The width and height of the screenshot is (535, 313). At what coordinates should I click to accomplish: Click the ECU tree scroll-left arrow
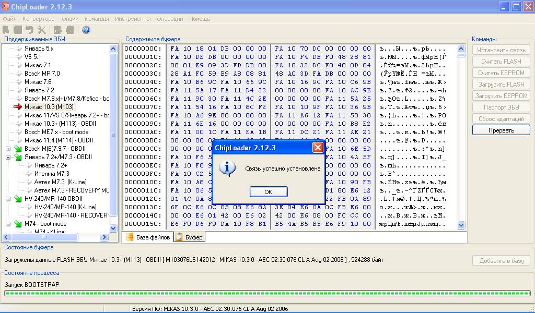6,237
